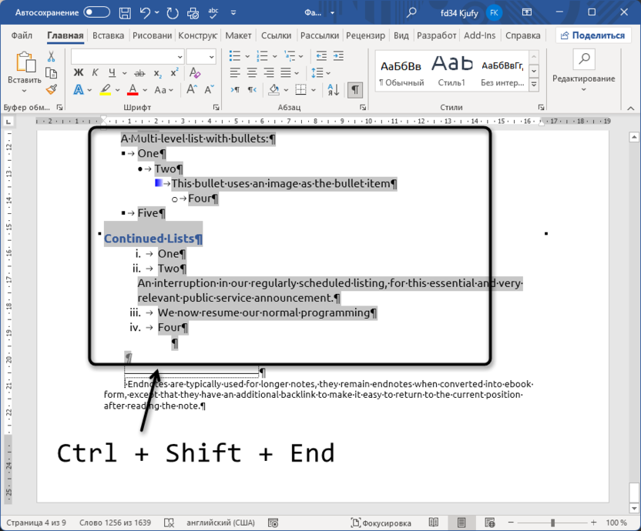Toggle bold formatting
The height and width of the screenshot is (531, 641).
(78, 73)
